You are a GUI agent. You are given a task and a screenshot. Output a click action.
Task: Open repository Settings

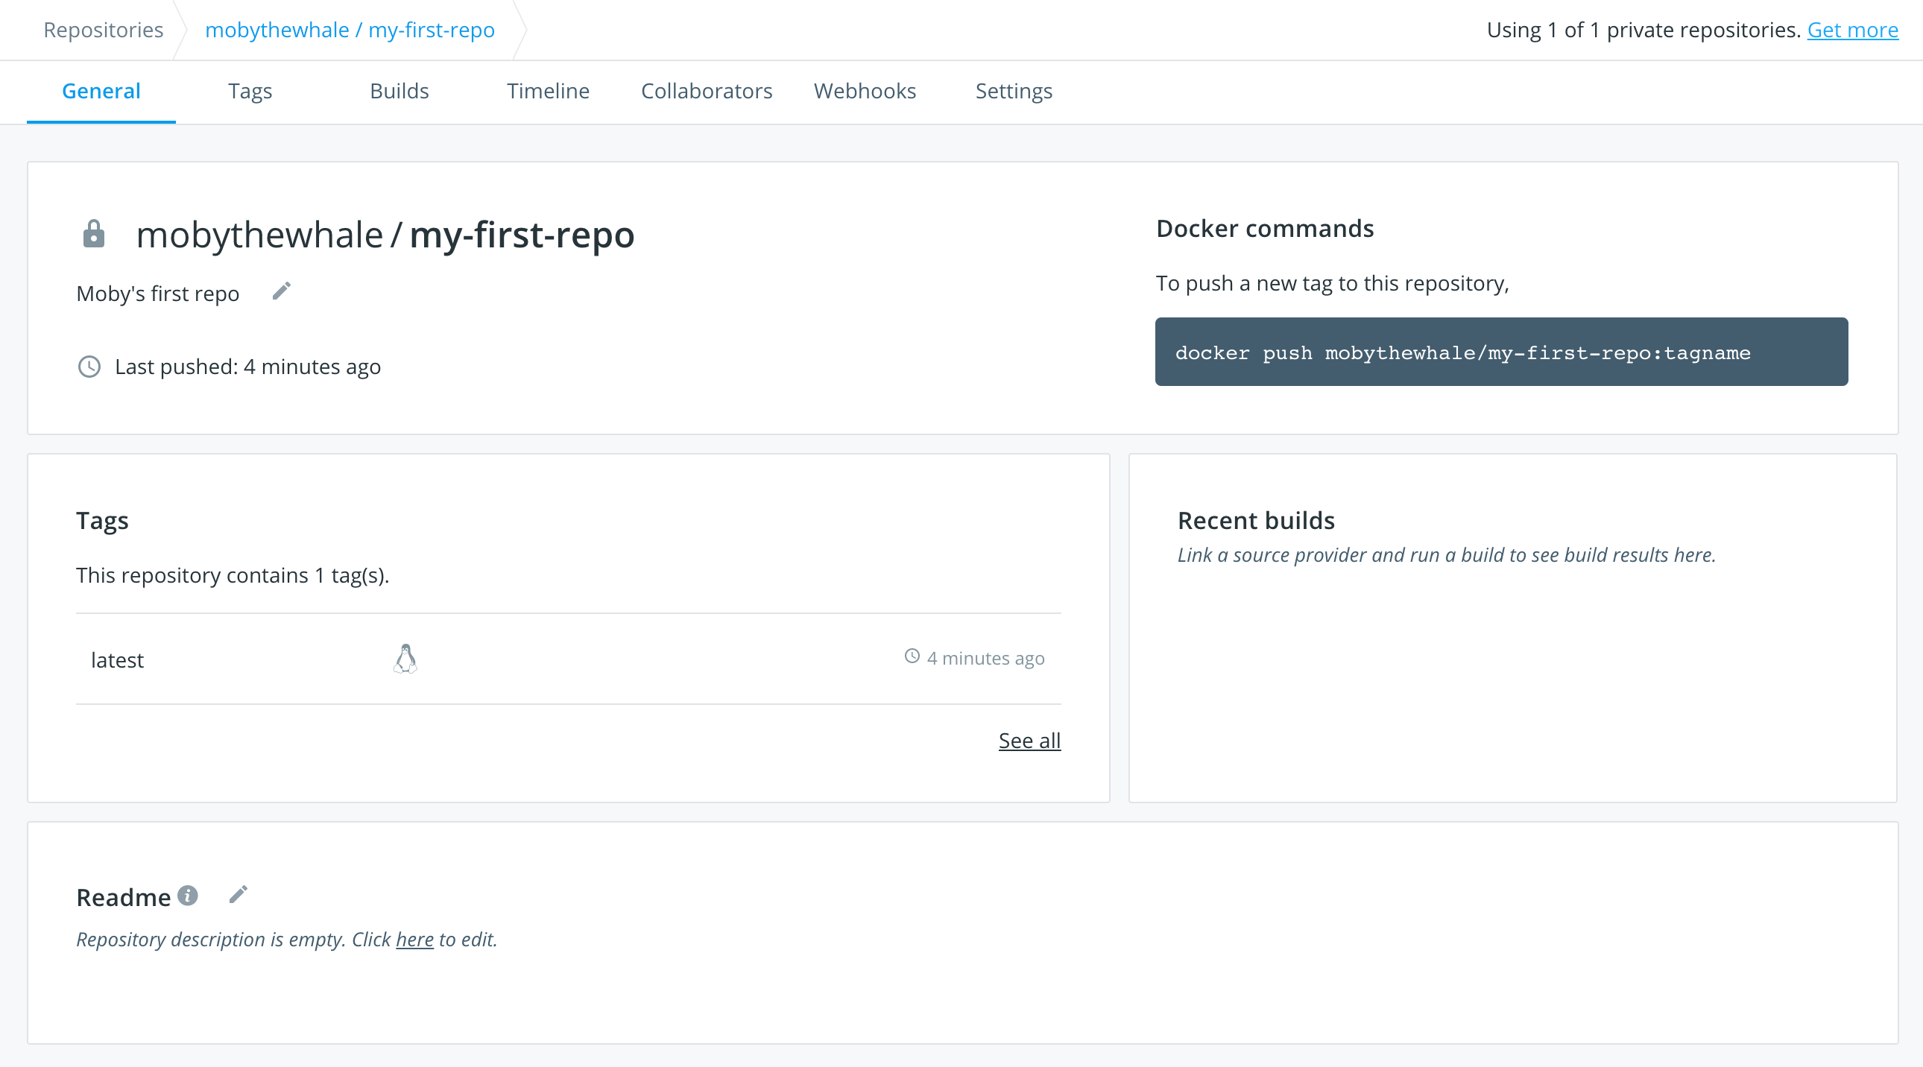pos(1013,91)
